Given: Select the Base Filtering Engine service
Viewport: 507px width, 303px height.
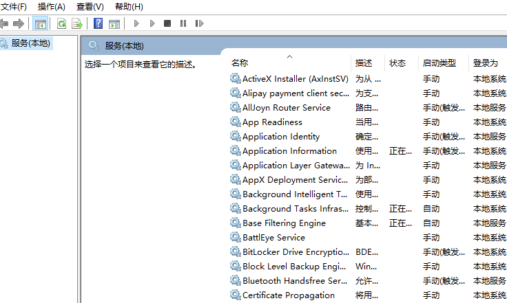Looking at the screenshot, I should (x=284, y=223).
